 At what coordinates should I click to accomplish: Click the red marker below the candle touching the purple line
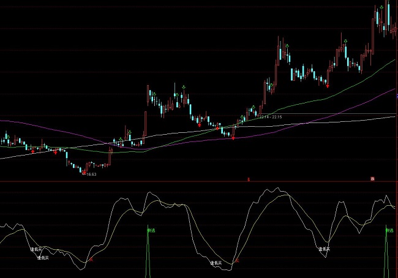[x=233, y=138]
